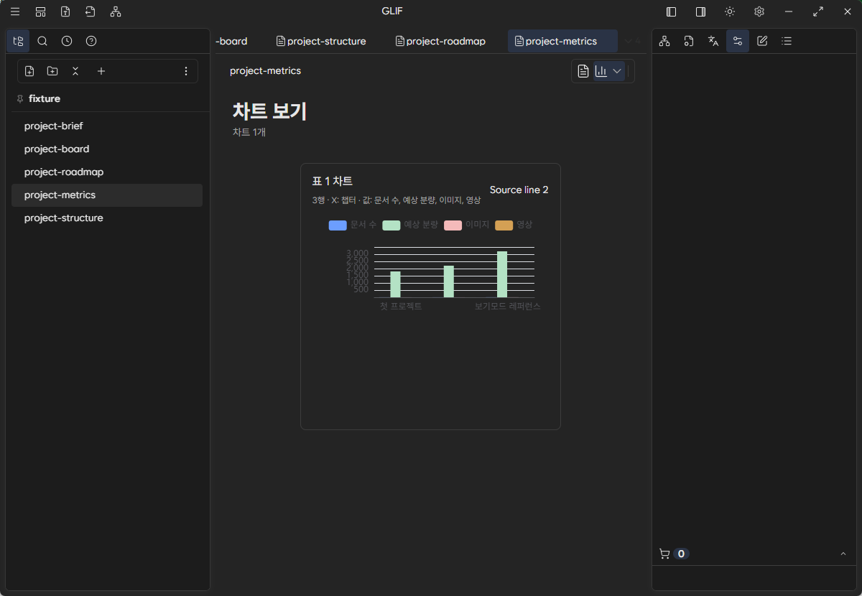The height and width of the screenshot is (596, 862).
Task: Switch the light/dark theme sun icon
Action: pos(730,11)
